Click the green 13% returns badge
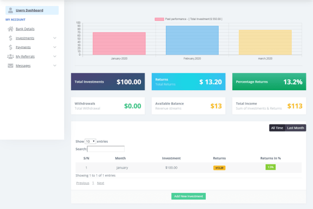 coord(270,167)
